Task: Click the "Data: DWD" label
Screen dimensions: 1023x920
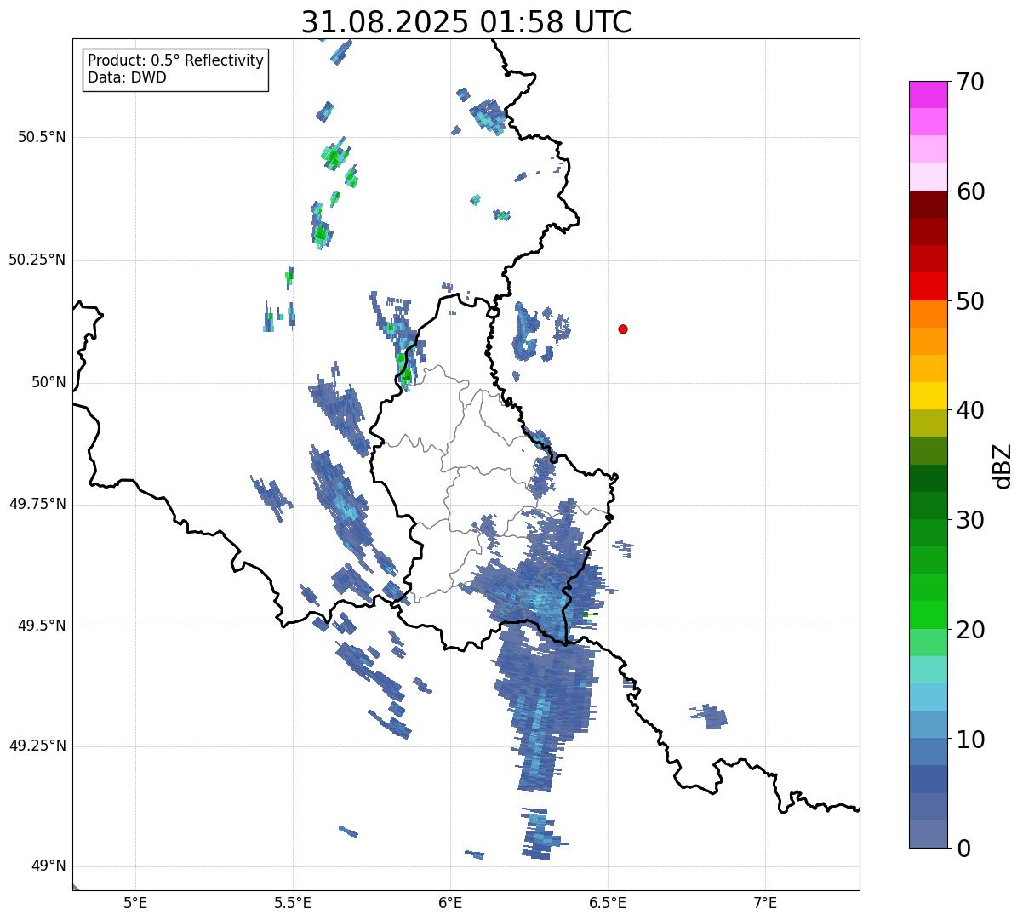Action: [127, 77]
